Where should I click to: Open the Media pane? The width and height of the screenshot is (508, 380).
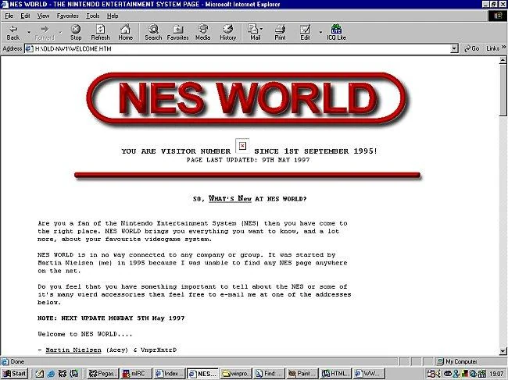pyautogui.click(x=203, y=32)
